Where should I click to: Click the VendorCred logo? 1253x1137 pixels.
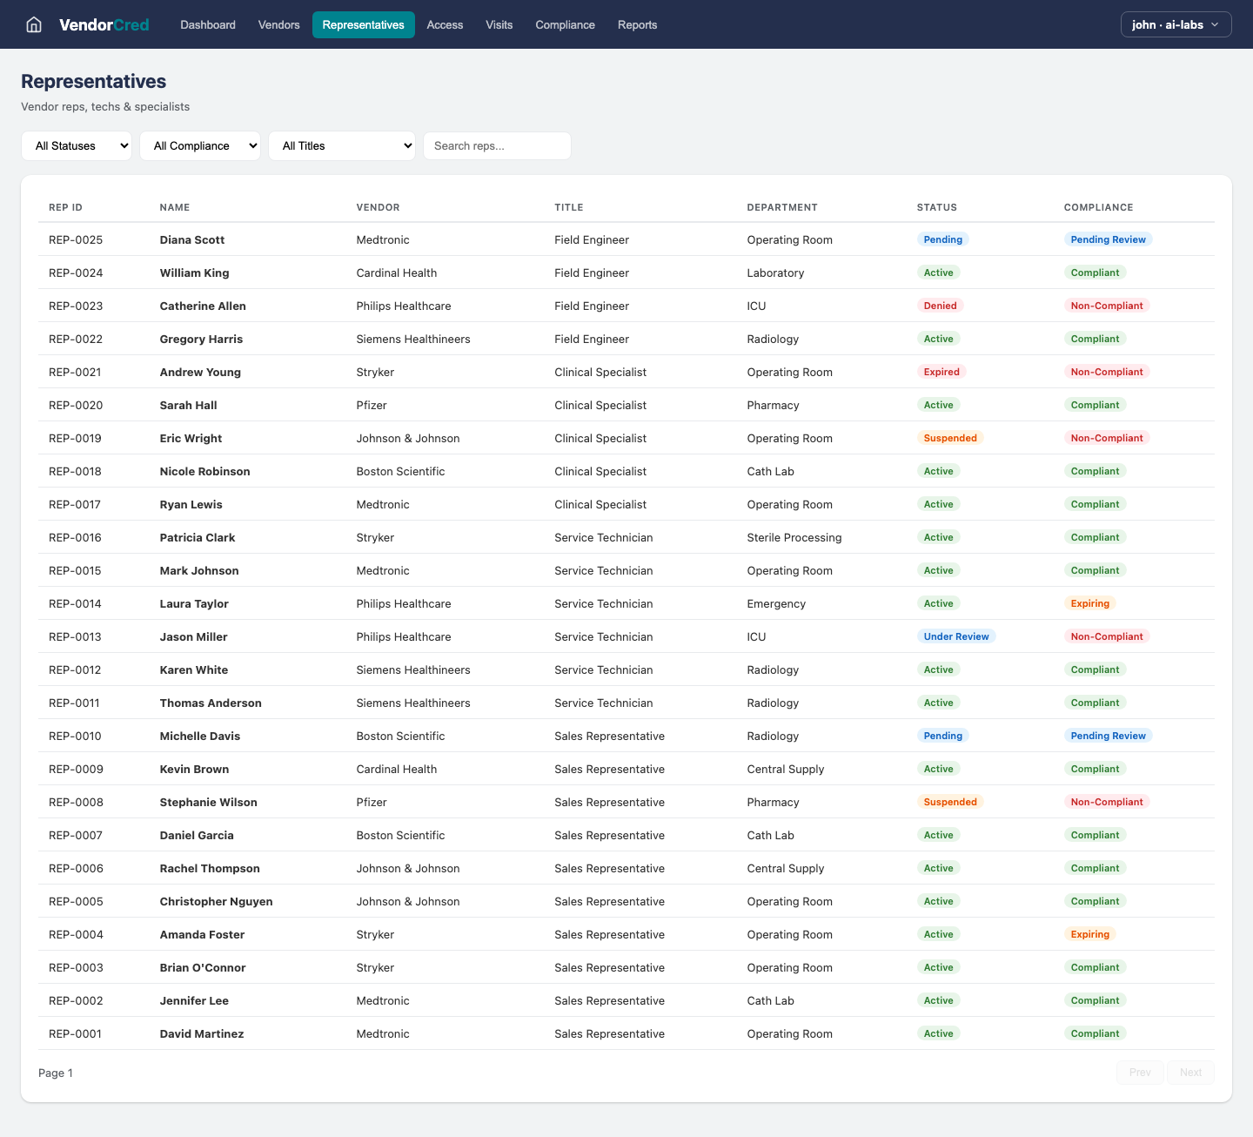(x=104, y=24)
